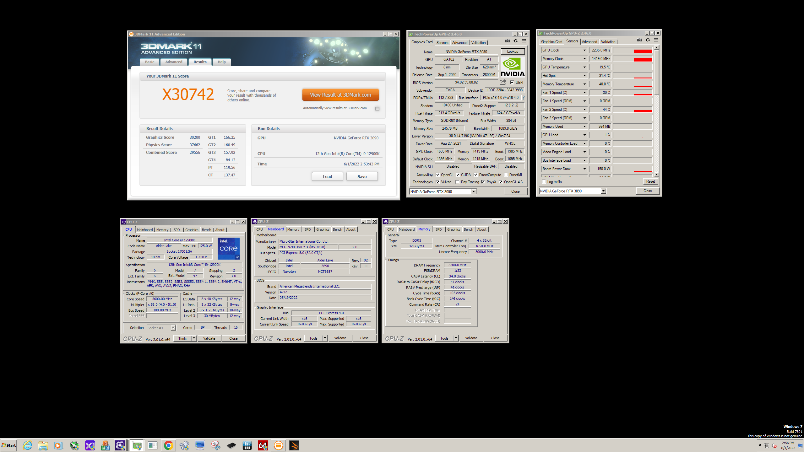804x452 pixels.
Task: Open the GPU Clock sensor dropdown
Action: (584, 50)
